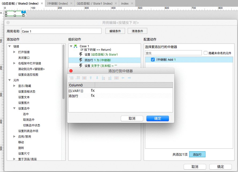Expand the 在框架中打开链接 item
Image resolution: width=238 pixels, height=172 pixels.
[x=14, y=63]
